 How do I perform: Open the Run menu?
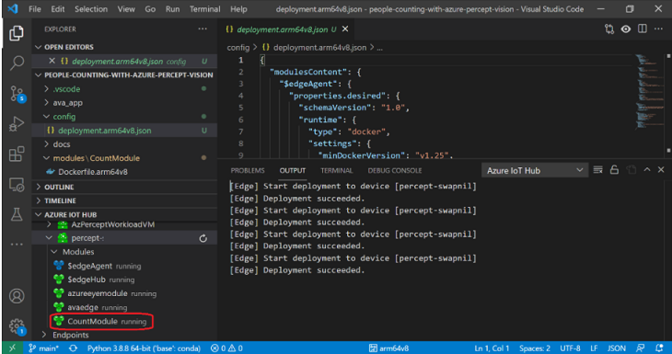(x=173, y=9)
